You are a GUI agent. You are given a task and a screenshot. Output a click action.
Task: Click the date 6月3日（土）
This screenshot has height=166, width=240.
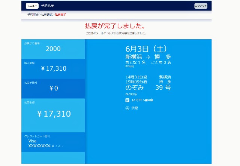[146, 49]
